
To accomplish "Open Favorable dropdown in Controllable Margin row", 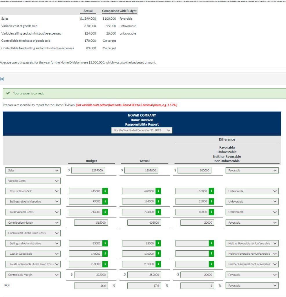I will click(x=252, y=275).
